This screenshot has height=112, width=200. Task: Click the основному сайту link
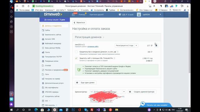point(93,47)
